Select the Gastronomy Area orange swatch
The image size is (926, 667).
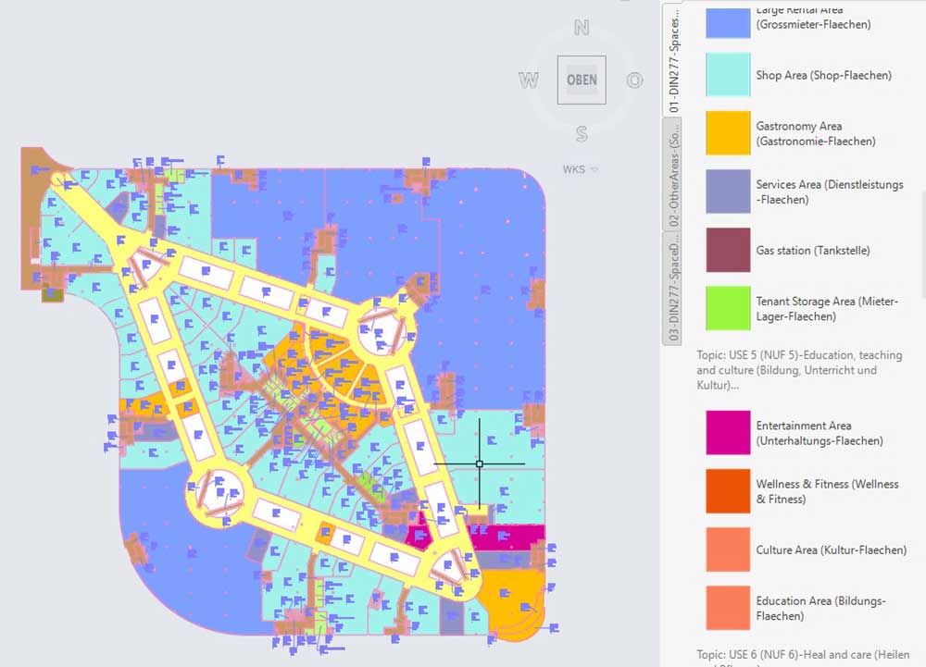coord(728,133)
